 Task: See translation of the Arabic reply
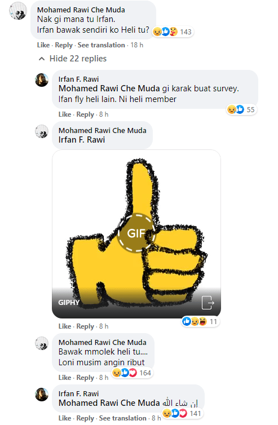click(122, 418)
